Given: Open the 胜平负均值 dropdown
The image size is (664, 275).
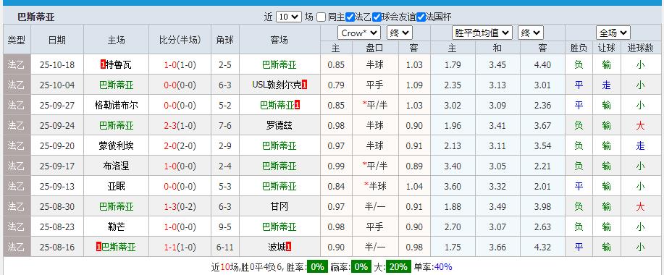Looking at the screenshot, I should 482,33.
